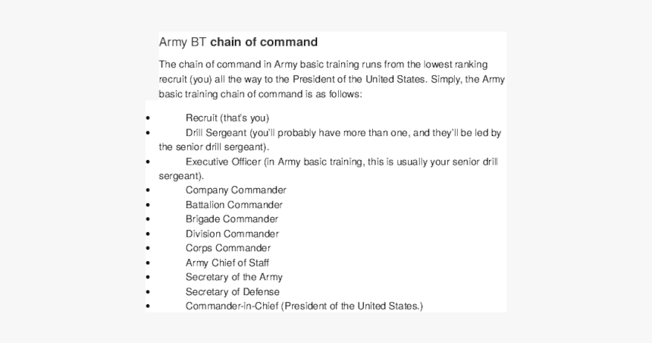Click the intro paragraph's first line

click(323, 65)
